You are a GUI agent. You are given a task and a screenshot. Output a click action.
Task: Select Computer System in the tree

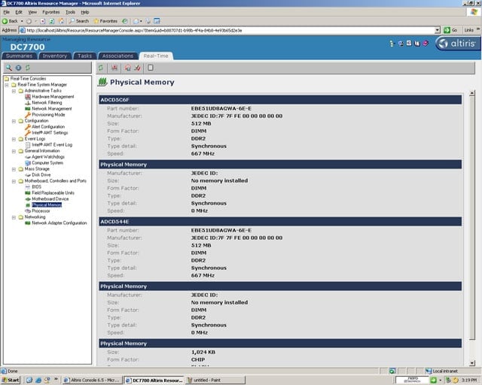click(x=47, y=163)
